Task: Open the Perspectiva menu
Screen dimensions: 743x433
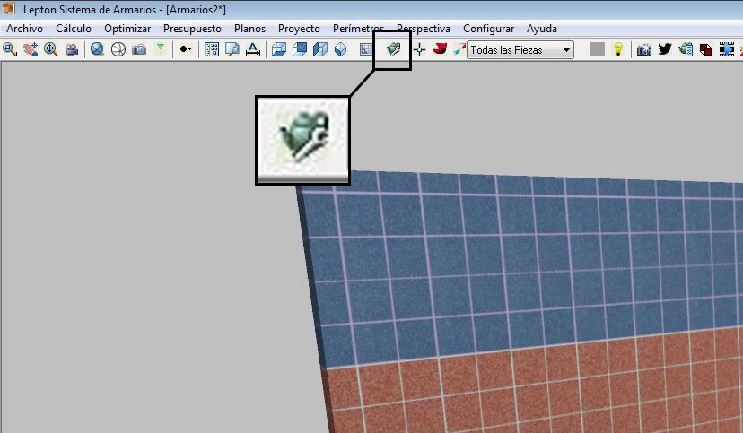Action: coord(424,29)
